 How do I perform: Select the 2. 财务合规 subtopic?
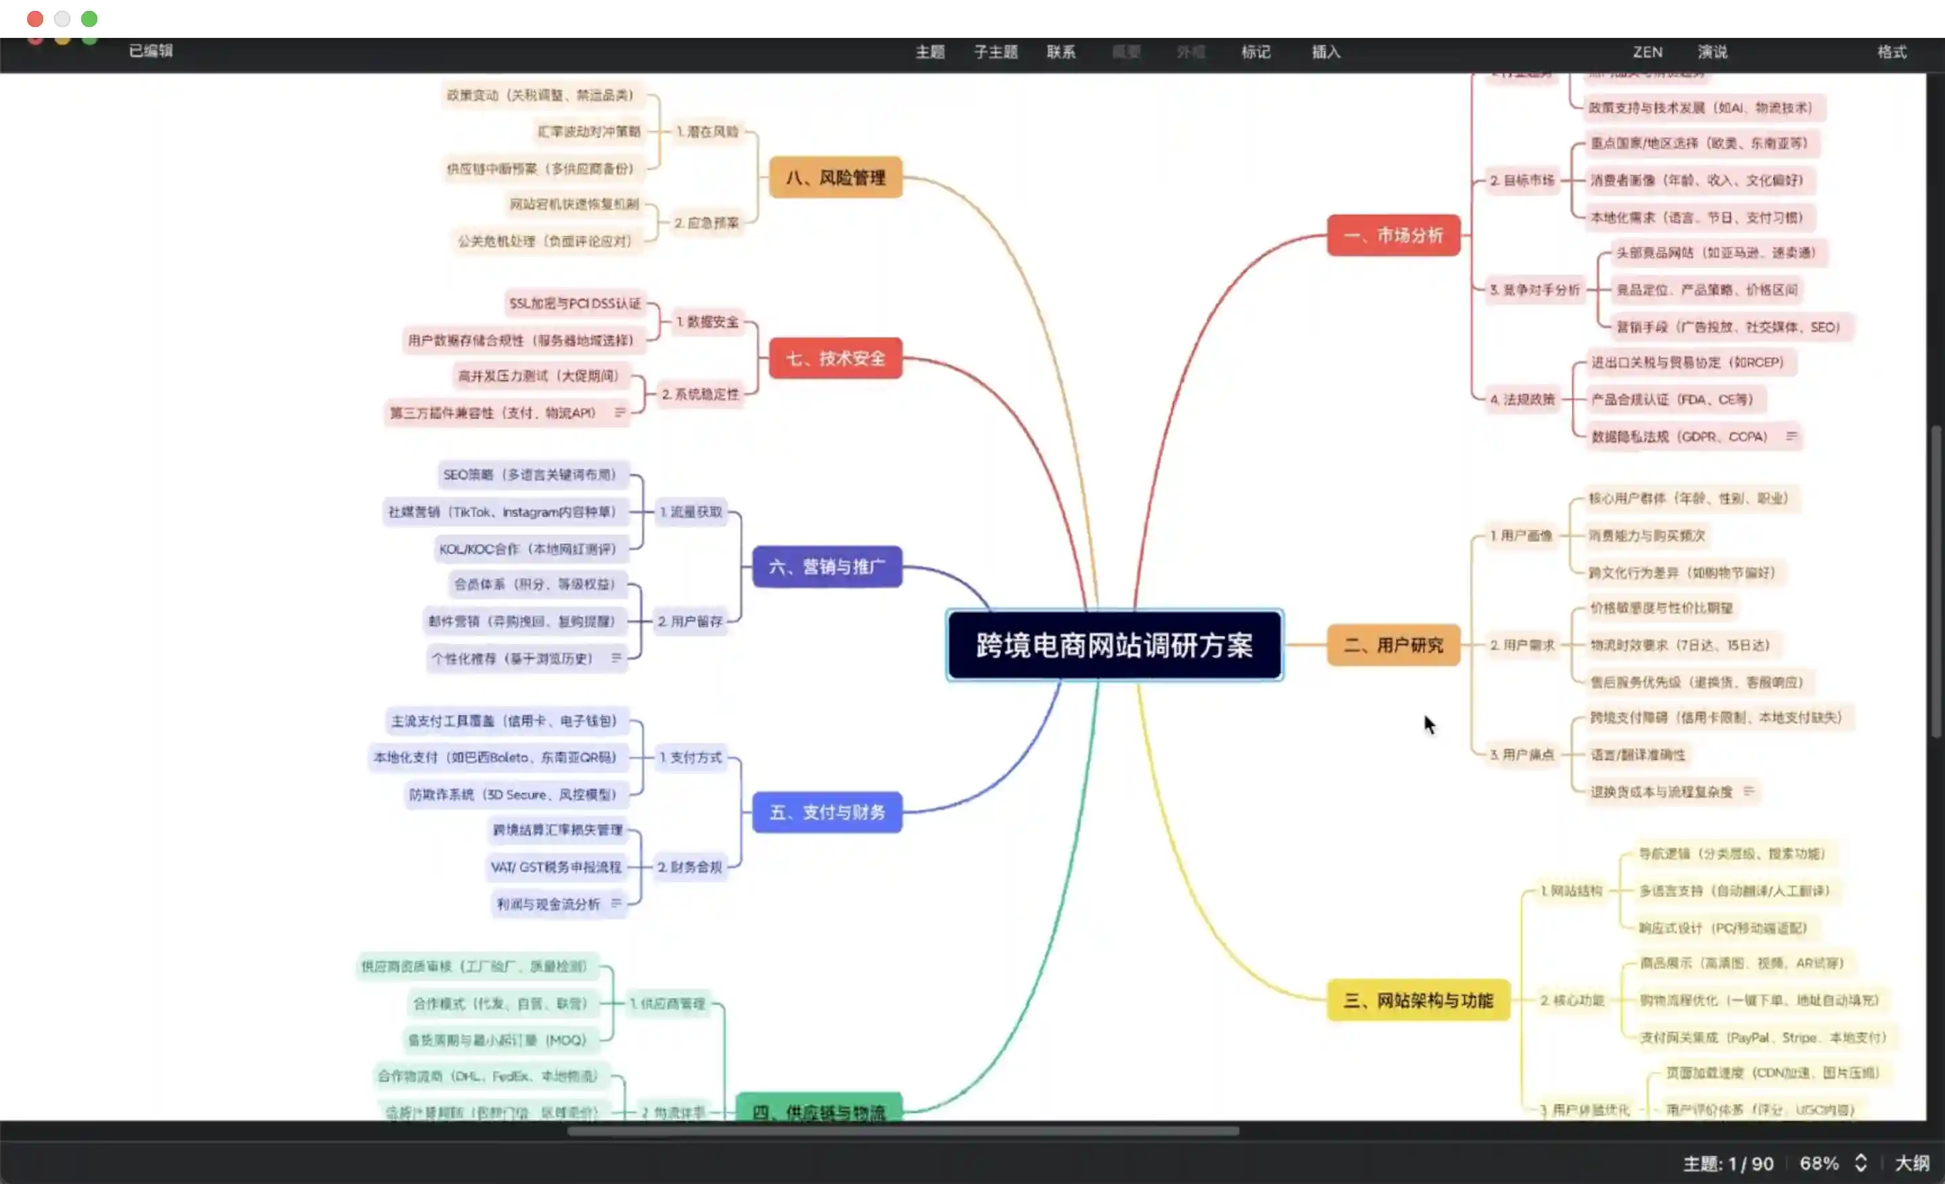pyautogui.click(x=690, y=867)
